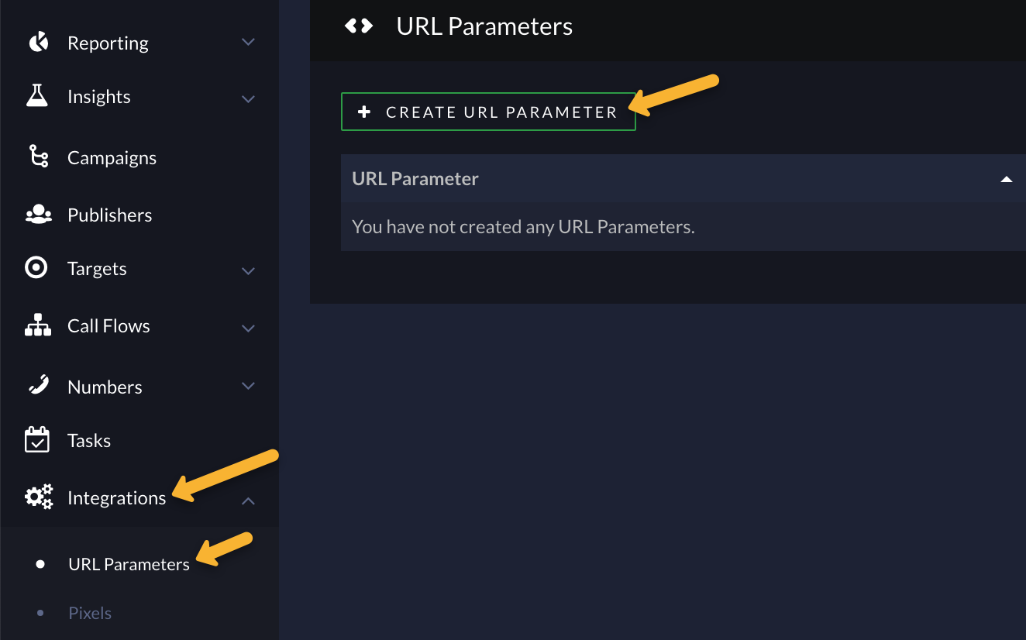Click the Publishers group icon
Image resolution: width=1026 pixels, height=640 pixels.
pyautogui.click(x=38, y=215)
